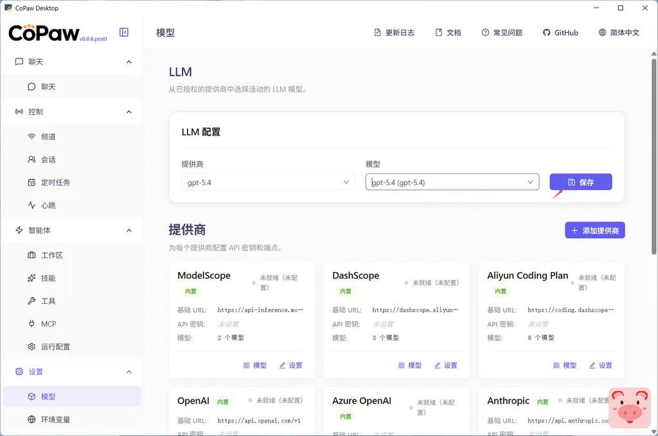Viewport: 658px width, 436px height.
Task: Open MCP page in sidebar
Action: pyautogui.click(x=72, y=324)
